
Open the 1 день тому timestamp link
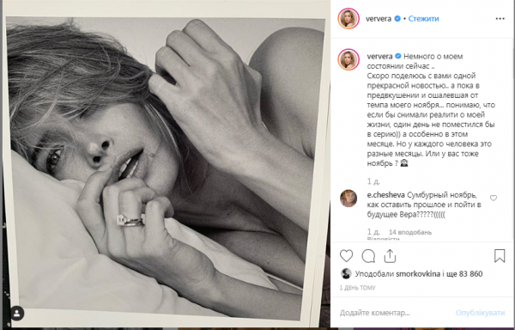click(357, 288)
